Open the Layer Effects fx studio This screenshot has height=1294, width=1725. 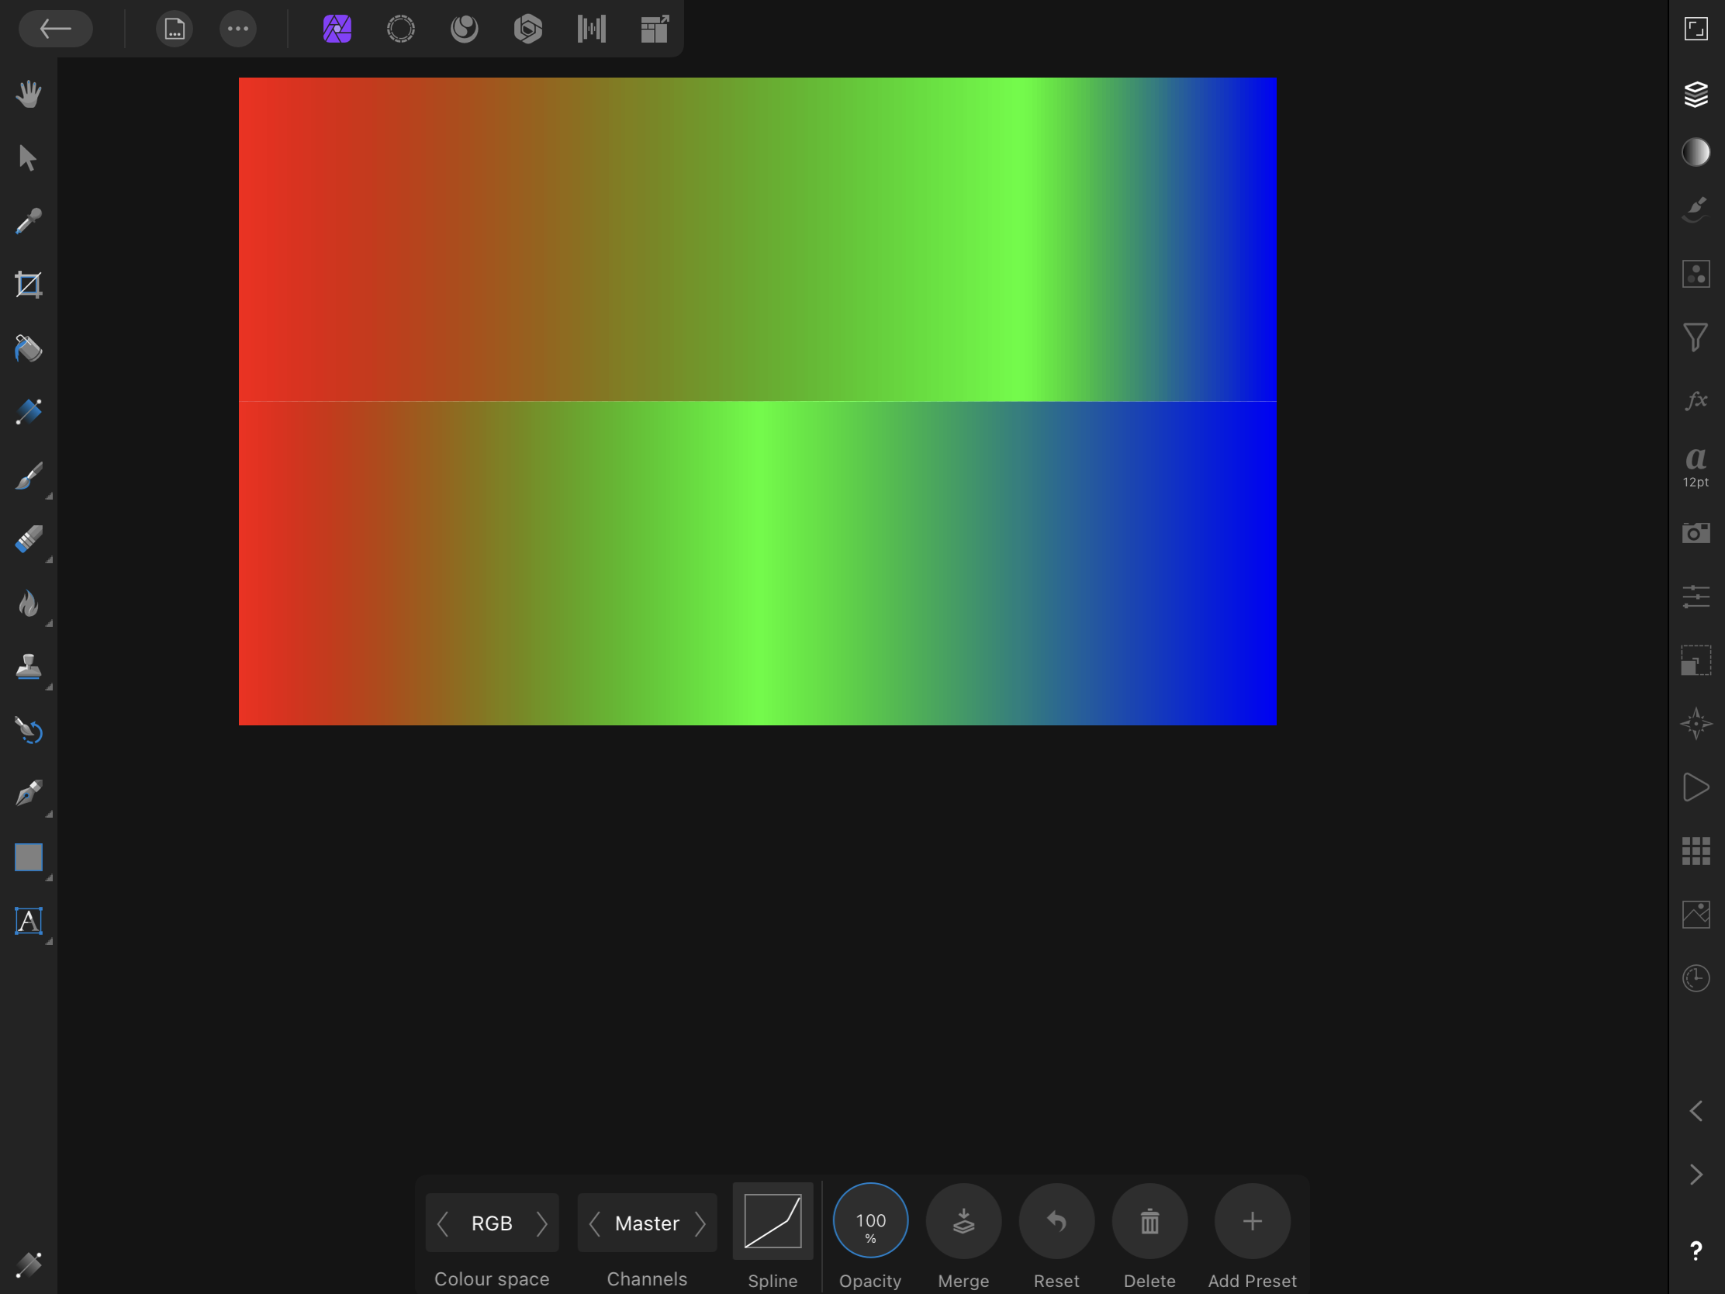pyautogui.click(x=1696, y=400)
